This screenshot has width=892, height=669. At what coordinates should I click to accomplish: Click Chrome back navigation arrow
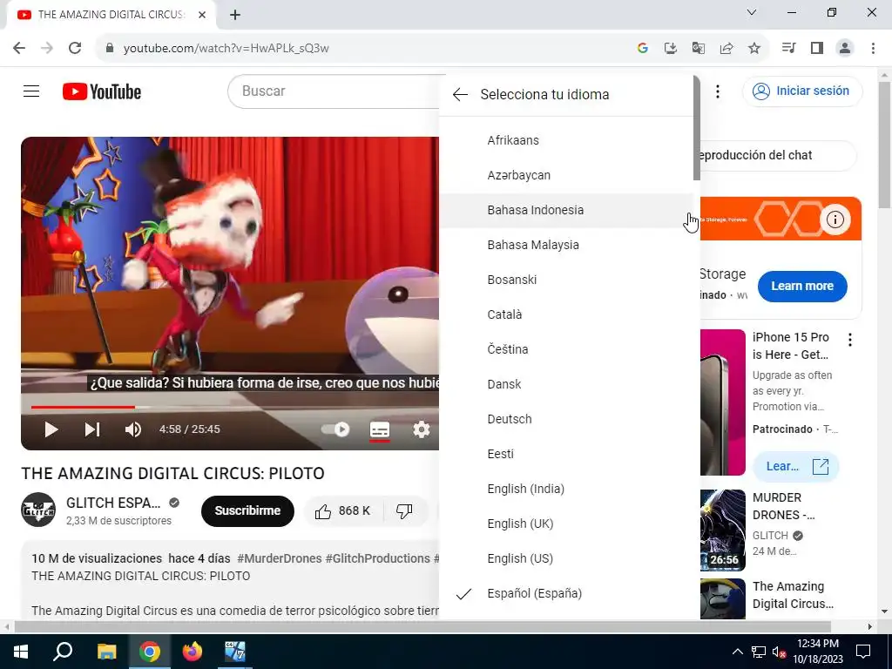coord(19,49)
